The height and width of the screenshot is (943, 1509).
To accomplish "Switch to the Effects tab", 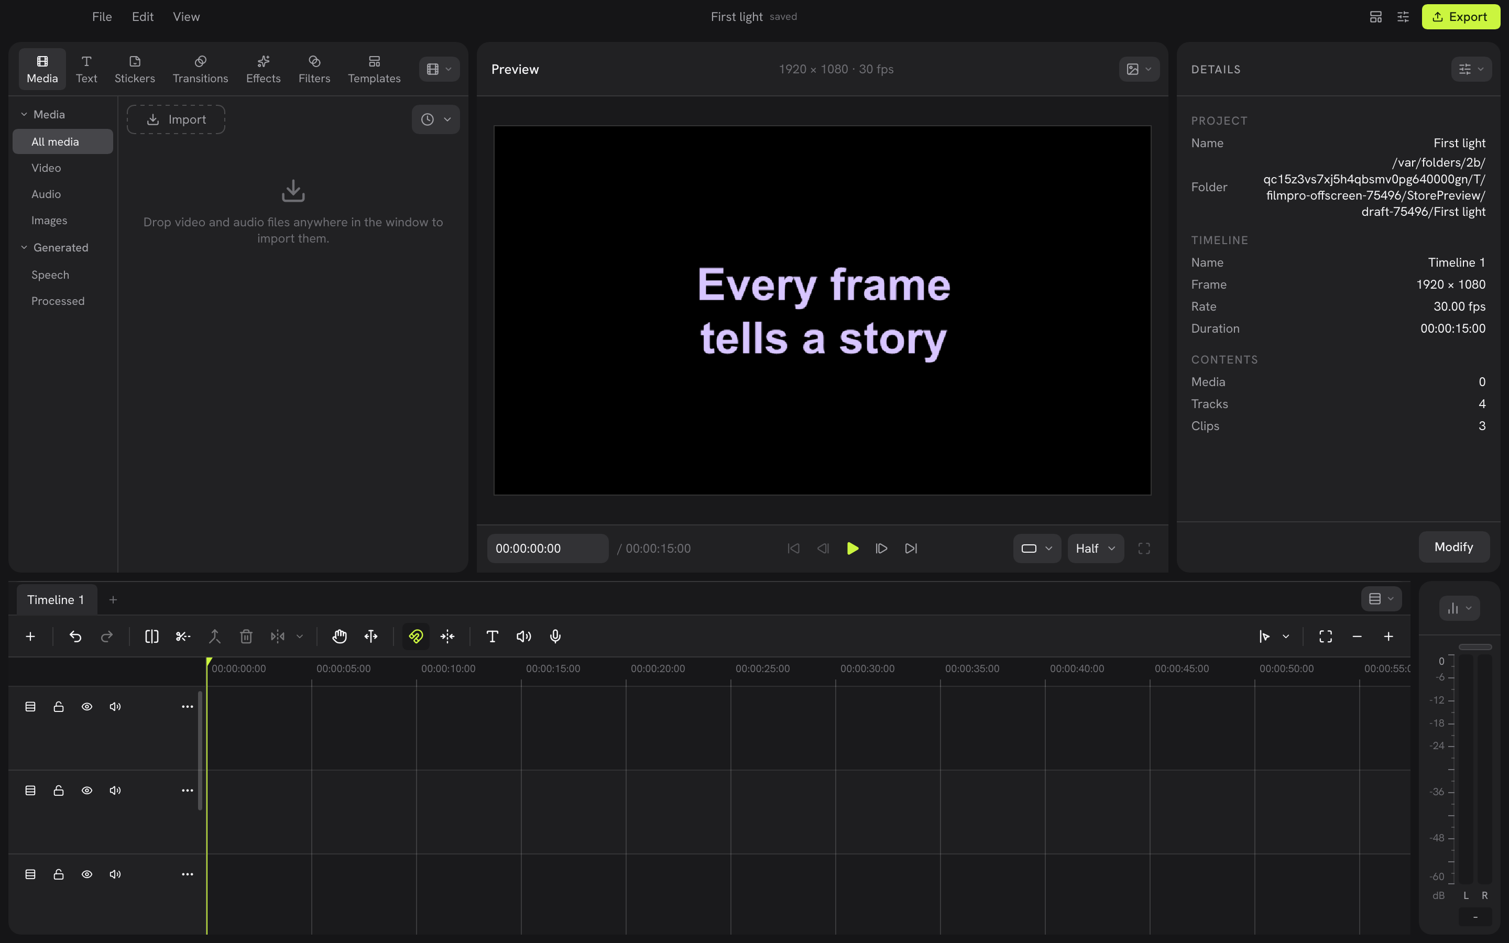I will (263, 69).
